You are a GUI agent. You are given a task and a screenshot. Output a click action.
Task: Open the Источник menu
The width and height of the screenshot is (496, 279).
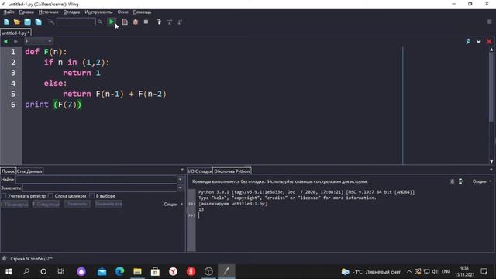click(48, 12)
